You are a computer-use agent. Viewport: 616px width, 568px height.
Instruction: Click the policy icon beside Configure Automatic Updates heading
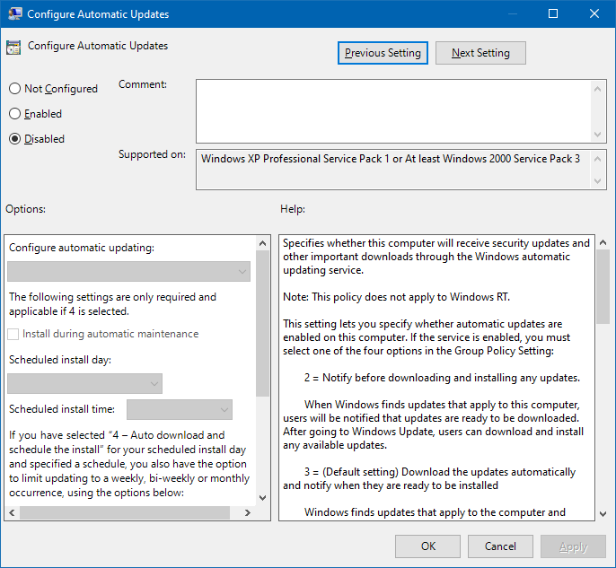point(13,48)
